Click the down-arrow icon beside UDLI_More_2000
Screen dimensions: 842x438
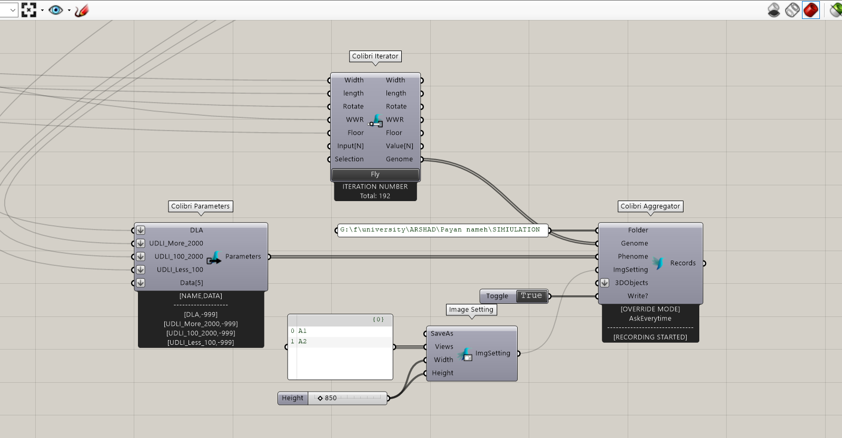[x=141, y=243]
